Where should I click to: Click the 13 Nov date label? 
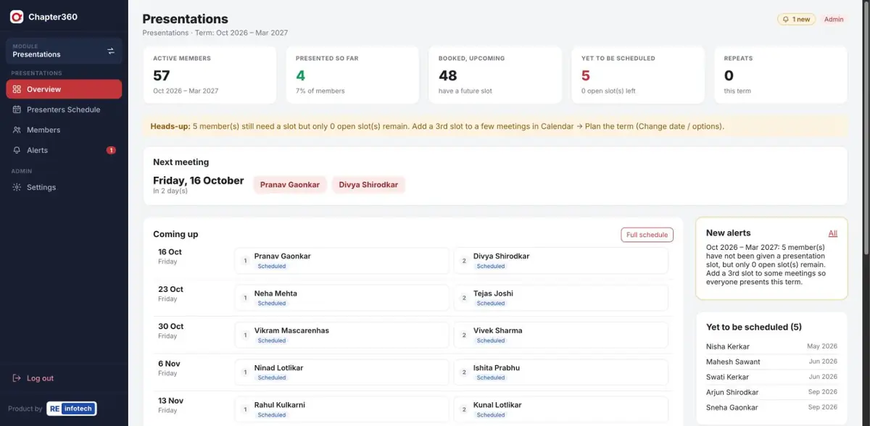[x=170, y=401]
